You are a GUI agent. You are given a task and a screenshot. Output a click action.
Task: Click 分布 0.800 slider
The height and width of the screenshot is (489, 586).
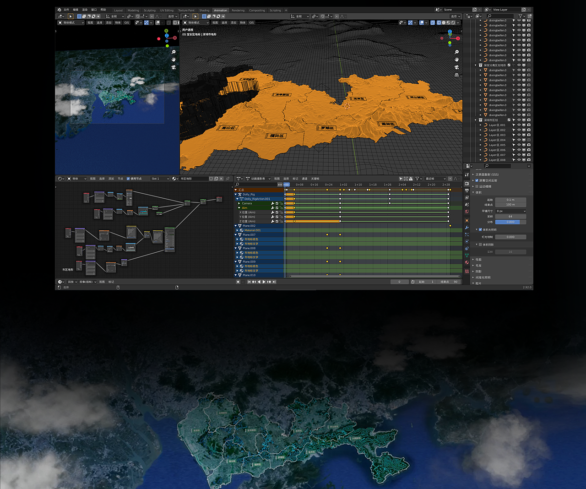(x=510, y=222)
